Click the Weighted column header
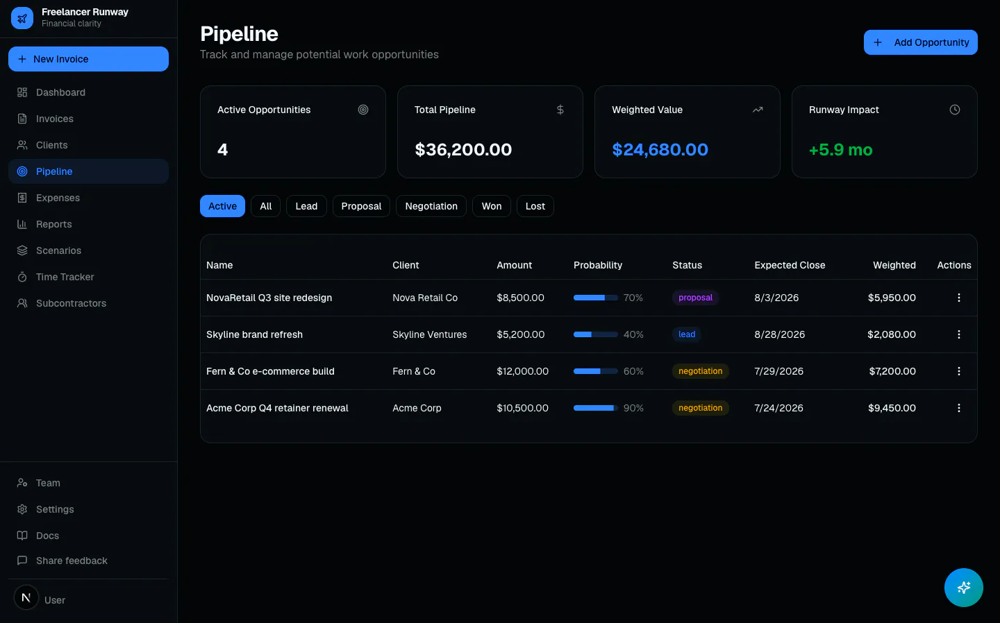This screenshot has width=1000, height=623. (894, 265)
